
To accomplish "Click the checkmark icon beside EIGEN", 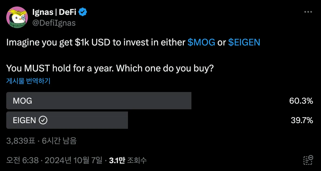I will click(x=43, y=120).
